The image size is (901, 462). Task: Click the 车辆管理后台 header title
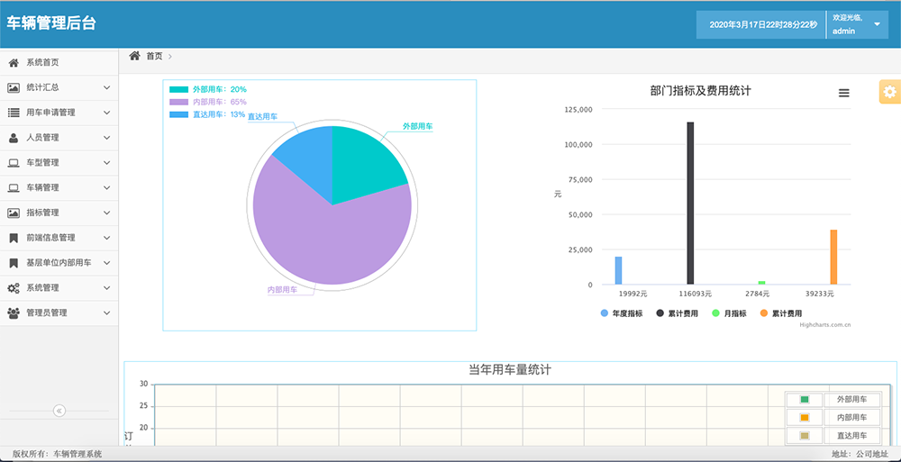(x=51, y=23)
